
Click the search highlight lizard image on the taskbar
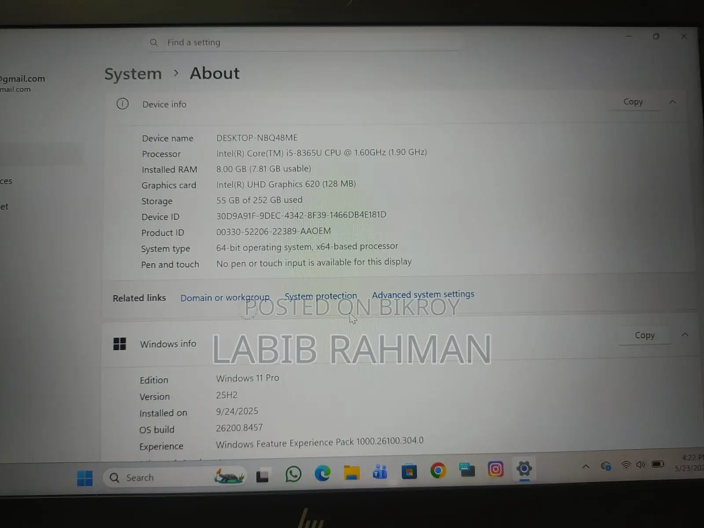coord(229,477)
